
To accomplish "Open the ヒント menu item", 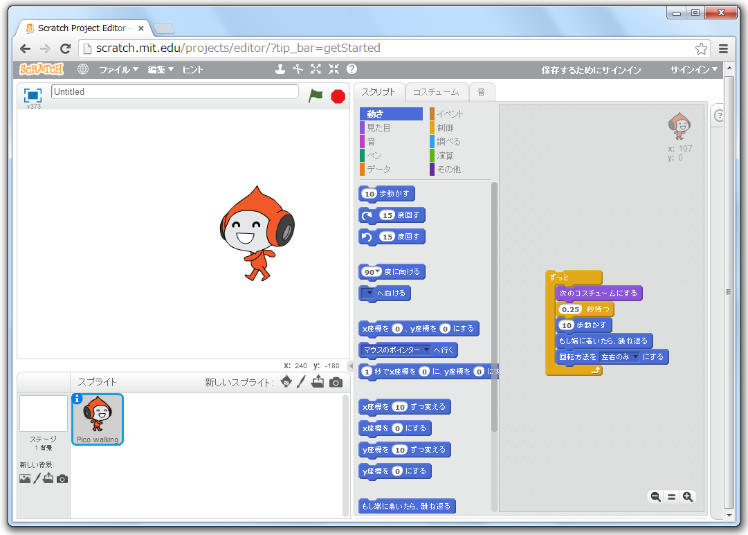I will pos(193,70).
